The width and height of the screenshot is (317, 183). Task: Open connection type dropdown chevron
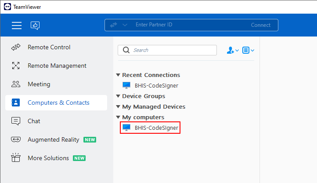coord(125,25)
